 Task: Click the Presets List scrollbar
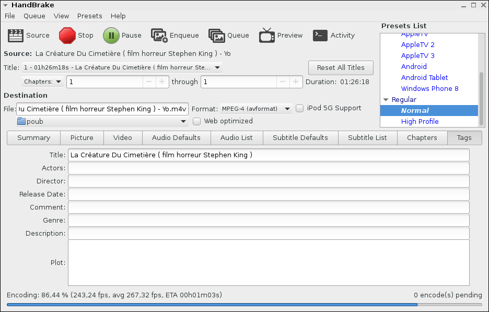coord(482,98)
